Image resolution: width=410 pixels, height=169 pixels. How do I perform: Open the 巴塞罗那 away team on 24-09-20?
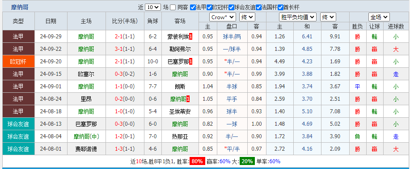pyautogui.click(x=178, y=62)
